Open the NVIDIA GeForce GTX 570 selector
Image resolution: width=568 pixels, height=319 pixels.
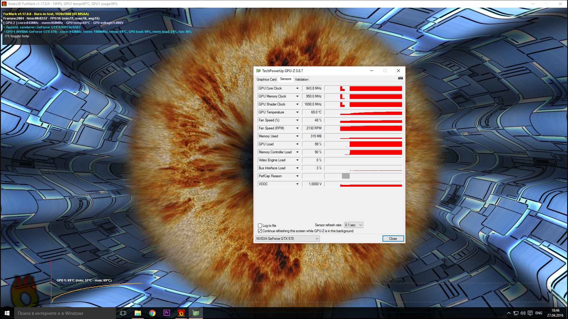[x=317, y=238]
